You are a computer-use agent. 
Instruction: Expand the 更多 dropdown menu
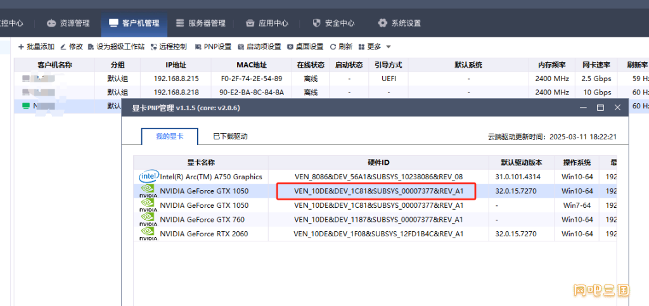point(375,47)
